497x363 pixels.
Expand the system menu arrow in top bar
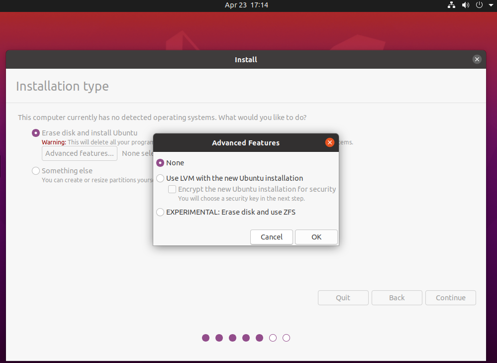pyautogui.click(x=491, y=5)
